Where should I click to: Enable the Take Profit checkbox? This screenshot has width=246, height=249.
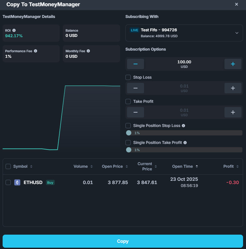(128, 101)
